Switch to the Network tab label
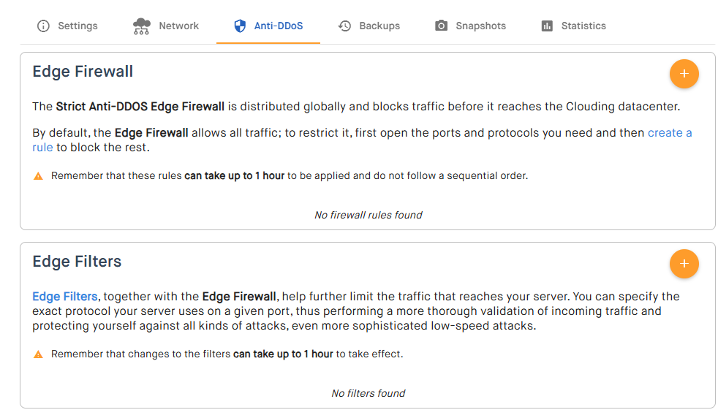Image resolution: width=718 pixels, height=418 pixels. (x=179, y=26)
